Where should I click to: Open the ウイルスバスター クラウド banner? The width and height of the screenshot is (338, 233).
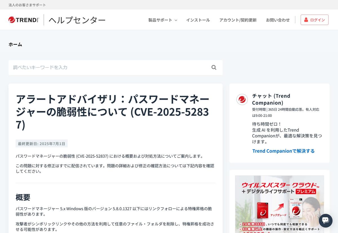[279, 204]
